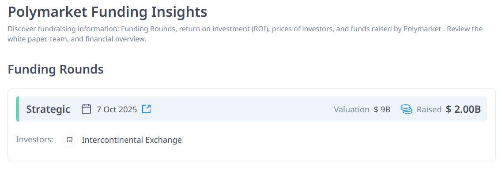This screenshot has width=502, height=170.
Task: Select the $ 9B valuation figure
Action: pos(382,109)
